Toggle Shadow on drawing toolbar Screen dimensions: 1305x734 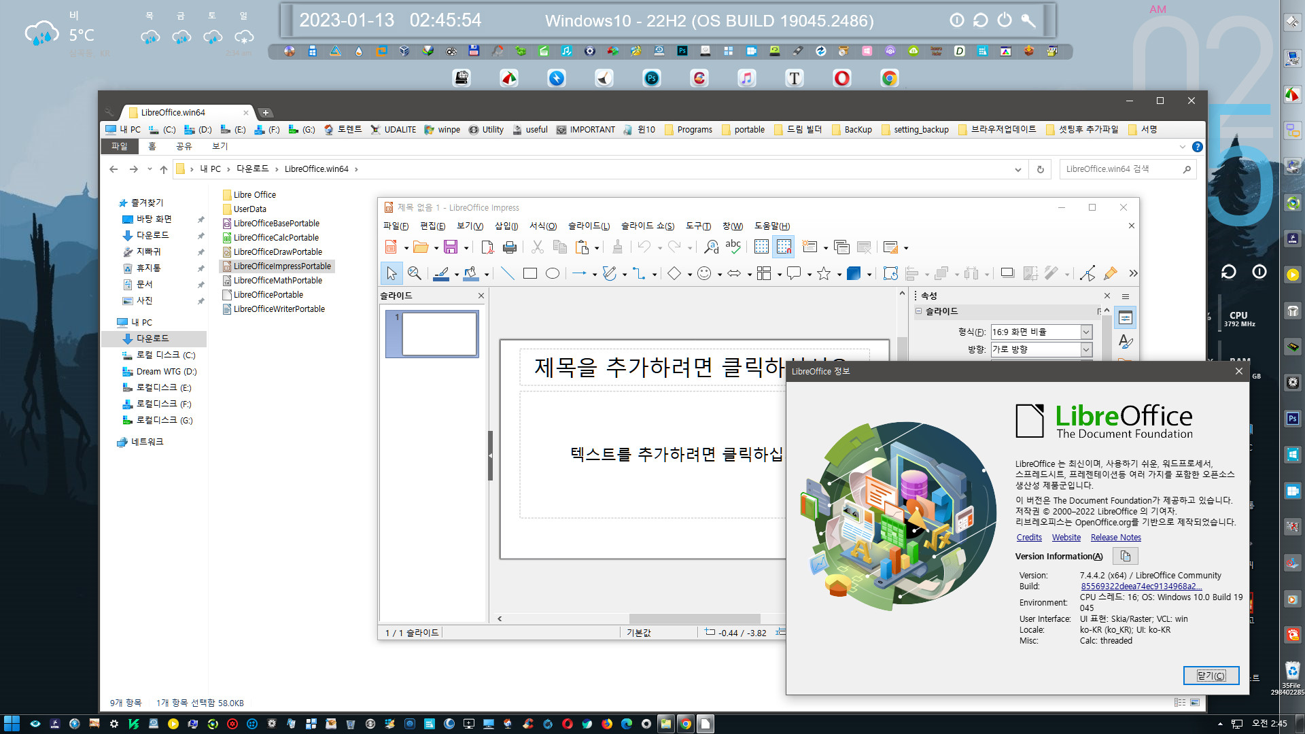[x=1007, y=273]
